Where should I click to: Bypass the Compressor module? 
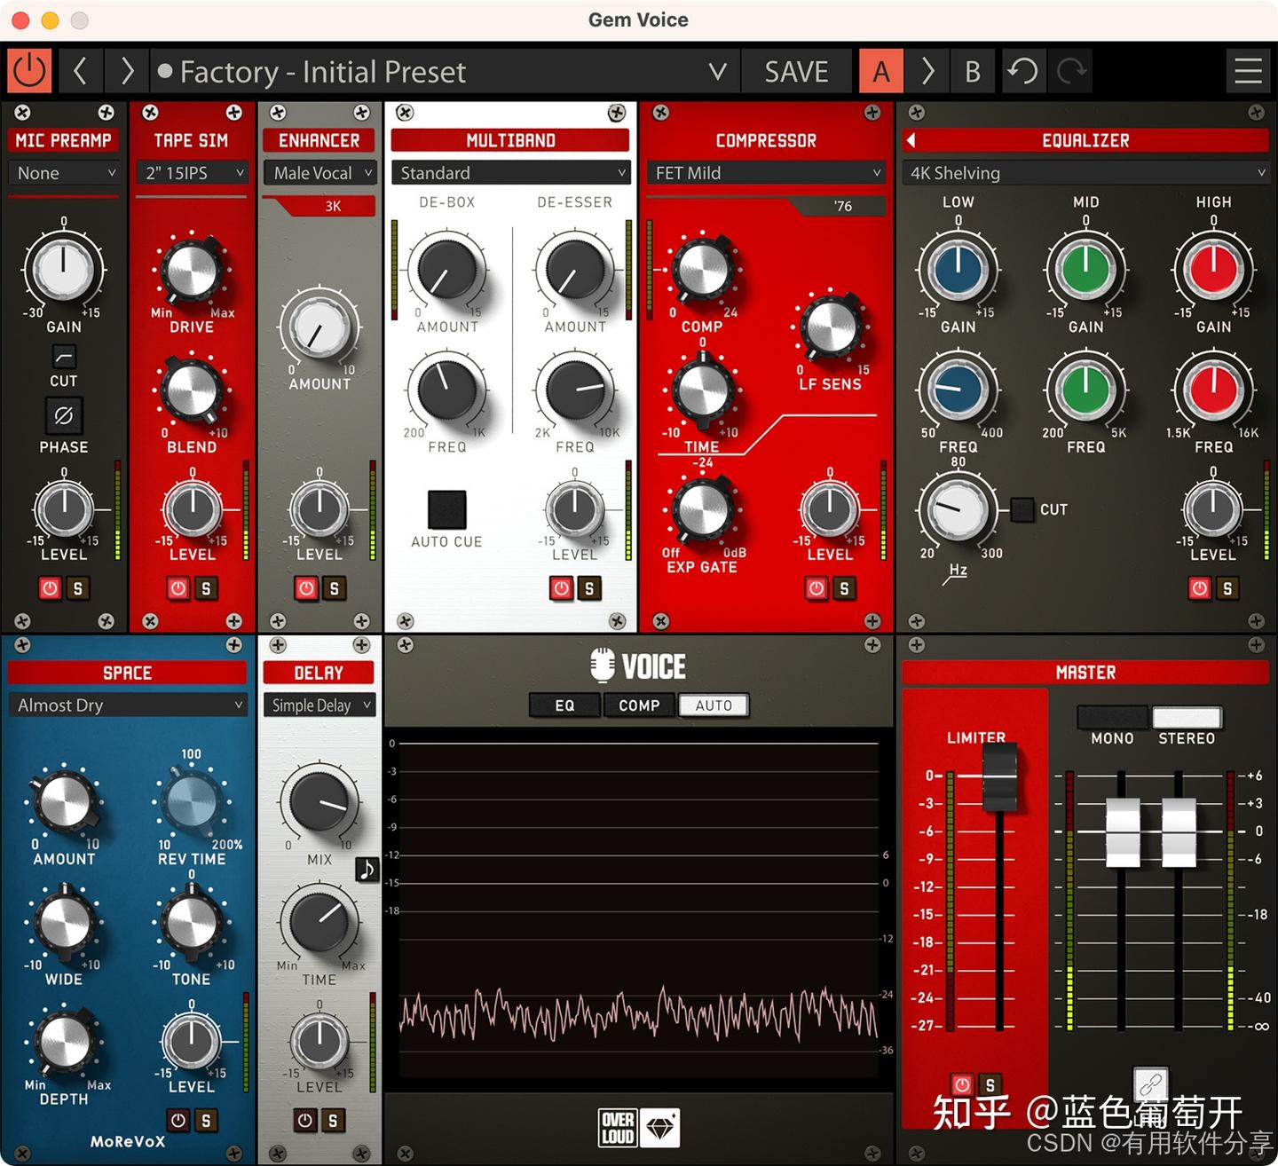(816, 587)
